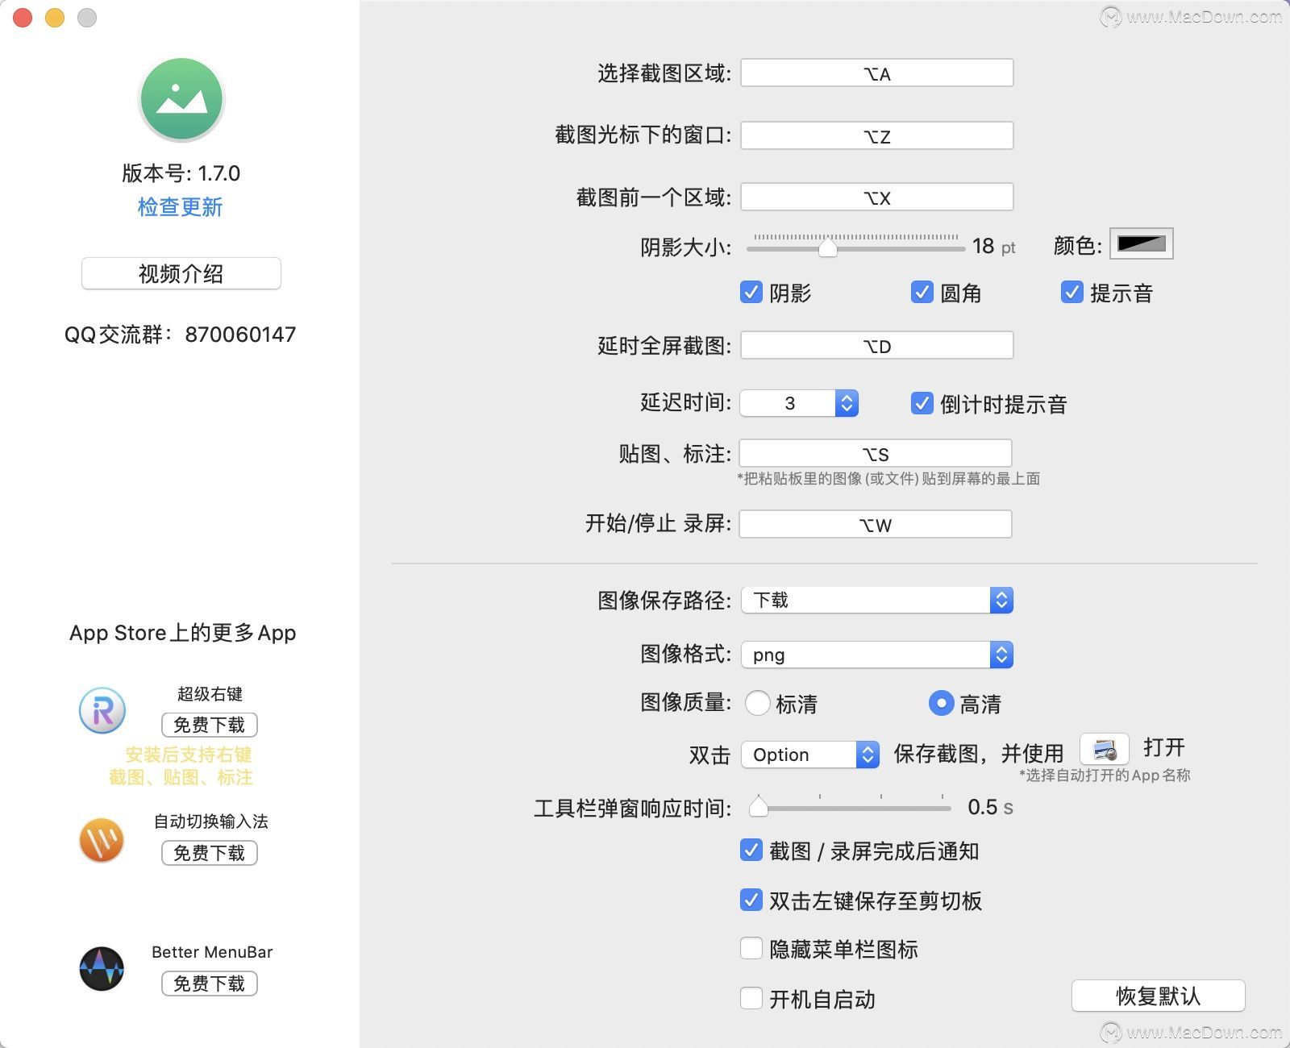1290x1048 pixels.
Task: Open the 双击 Option modifier dropdown
Action: pos(809,755)
